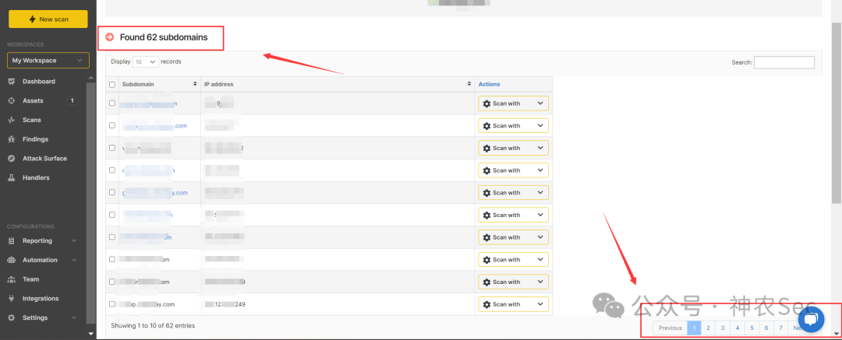Click the Found 62 subdomains heading
This screenshot has height=340, width=842.
click(163, 37)
